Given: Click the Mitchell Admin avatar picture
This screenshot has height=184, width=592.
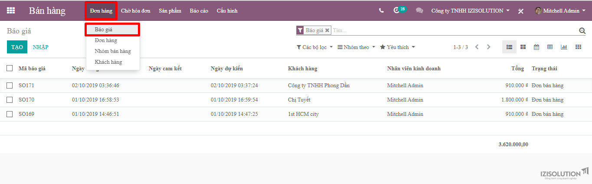Looking at the screenshot, I should (x=538, y=11).
